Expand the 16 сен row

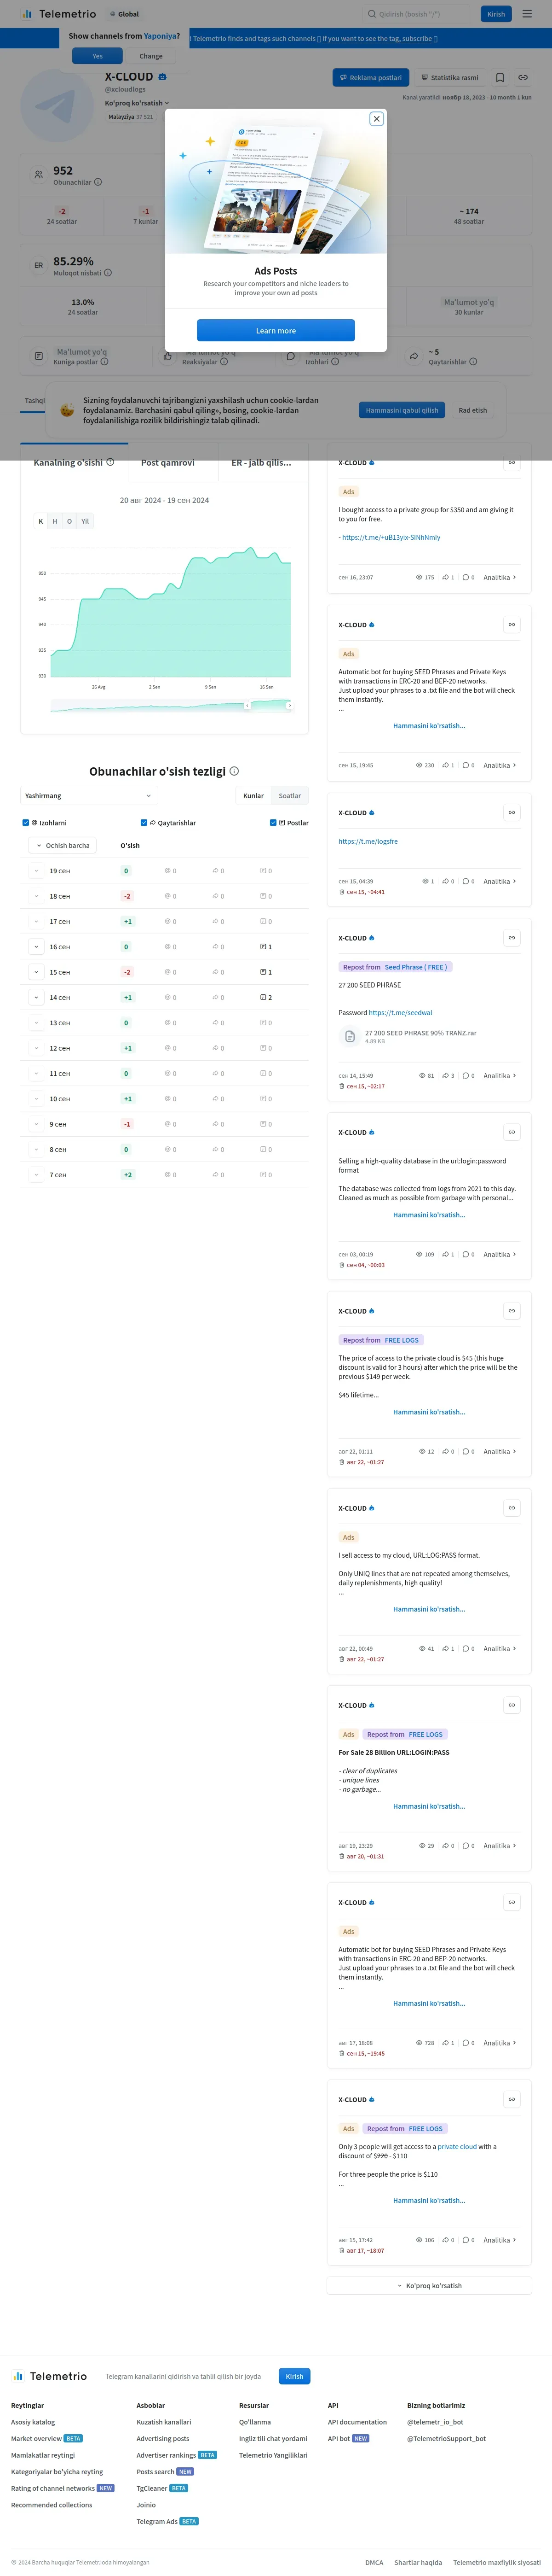pos(37,947)
